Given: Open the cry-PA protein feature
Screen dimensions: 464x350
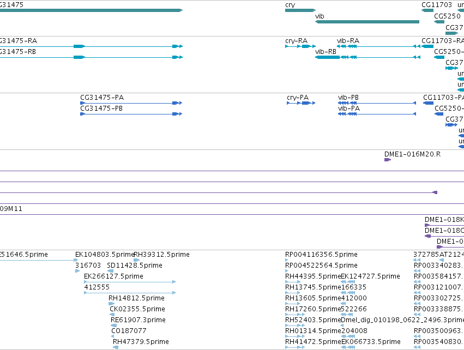Looking at the screenshot, I should coord(301,103).
